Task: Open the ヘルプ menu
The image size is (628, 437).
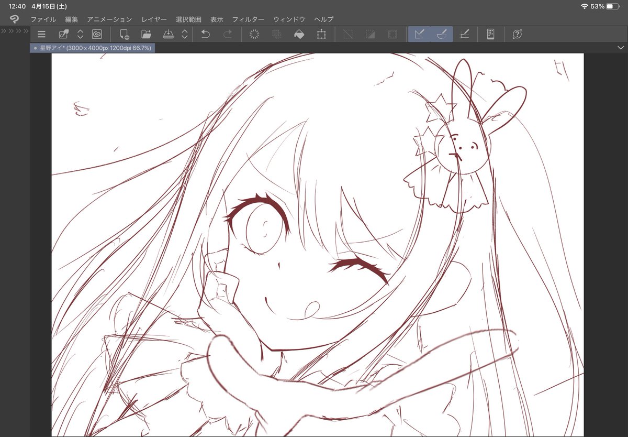Action: point(324,19)
